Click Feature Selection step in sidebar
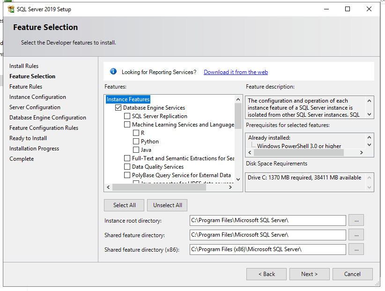 click(32, 76)
